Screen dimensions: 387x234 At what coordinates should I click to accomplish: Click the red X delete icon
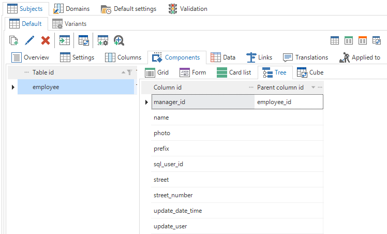[x=46, y=40]
